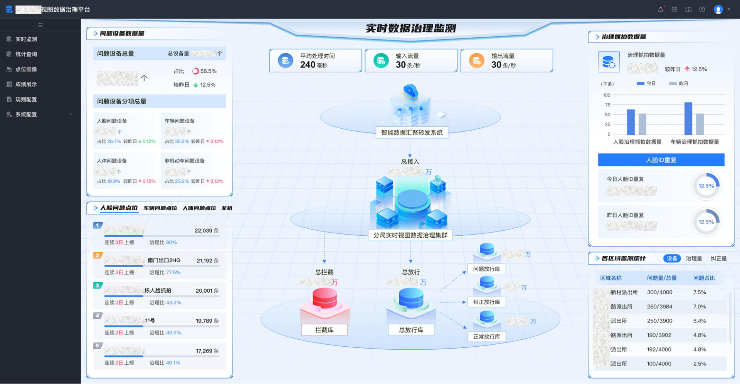Click the 问题放行库 database icon

[487, 252]
